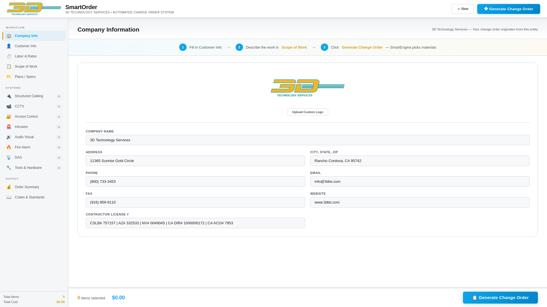Click the Customer Info person icon
Screen dimensions: 547x307
pyautogui.click(x=9, y=46)
